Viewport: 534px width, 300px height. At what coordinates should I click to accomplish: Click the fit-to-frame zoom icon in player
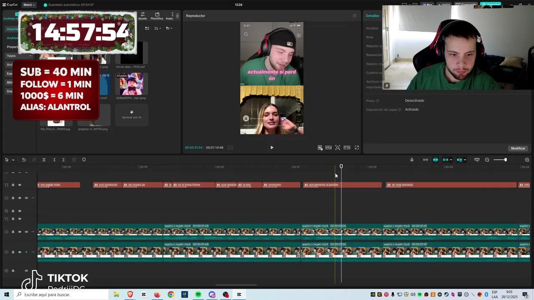[x=338, y=147]
